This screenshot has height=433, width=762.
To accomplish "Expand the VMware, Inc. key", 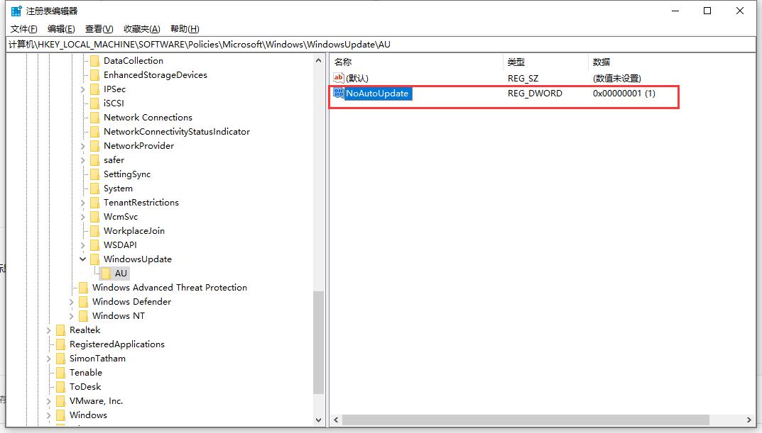I will (x=48, y=401).
